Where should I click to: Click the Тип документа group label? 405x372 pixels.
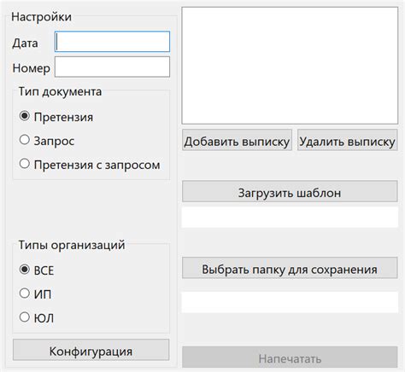click(60, 91)
